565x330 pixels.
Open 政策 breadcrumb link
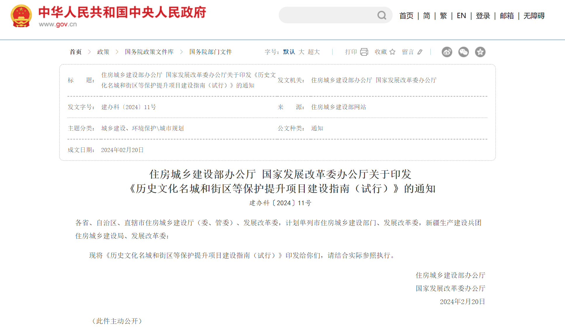103,52
